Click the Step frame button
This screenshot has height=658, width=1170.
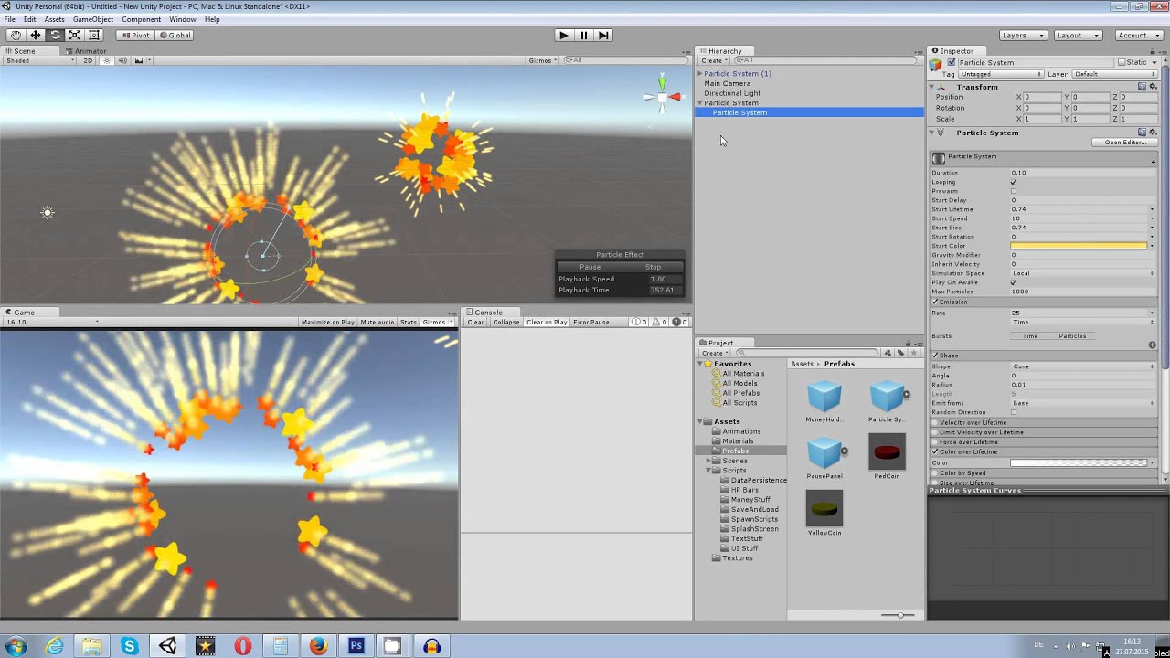coord(603,35)
